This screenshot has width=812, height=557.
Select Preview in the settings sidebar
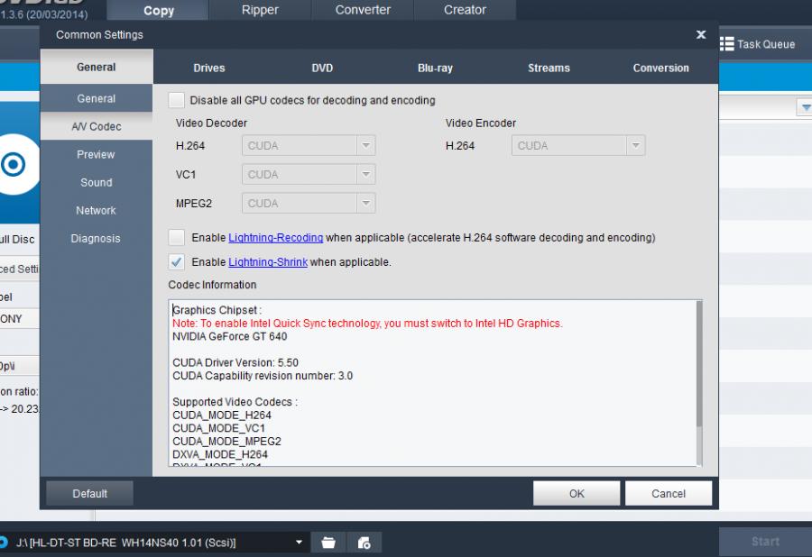(x=96, y=154)
